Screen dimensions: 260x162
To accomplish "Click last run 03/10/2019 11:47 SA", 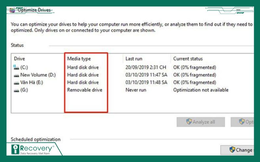I will pos(146,75).
